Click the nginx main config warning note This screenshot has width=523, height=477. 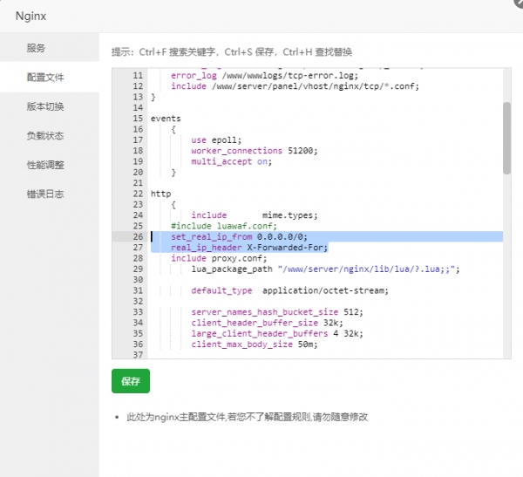247,417
